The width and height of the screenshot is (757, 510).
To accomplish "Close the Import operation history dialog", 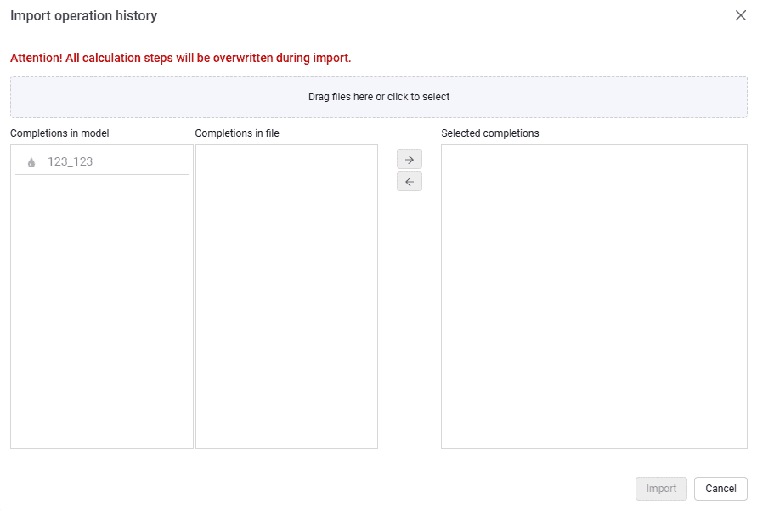I will click(741, 15).
